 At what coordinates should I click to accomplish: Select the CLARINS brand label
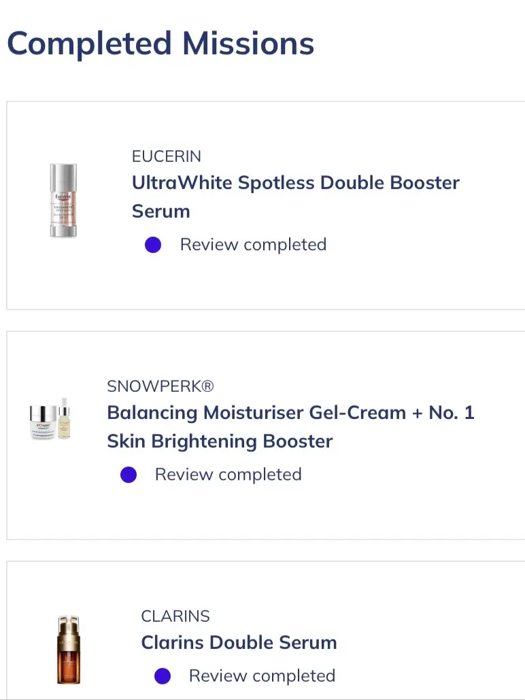[x=175, y=616]
